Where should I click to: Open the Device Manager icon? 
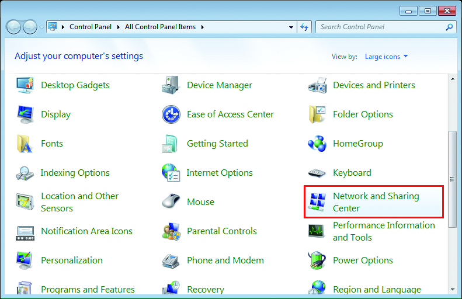pos(171,85)
